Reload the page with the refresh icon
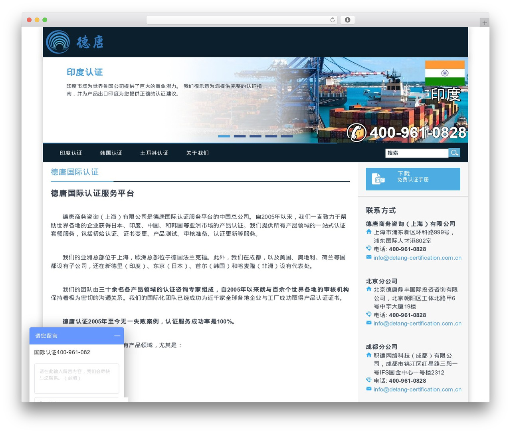 tap(333, 20)
